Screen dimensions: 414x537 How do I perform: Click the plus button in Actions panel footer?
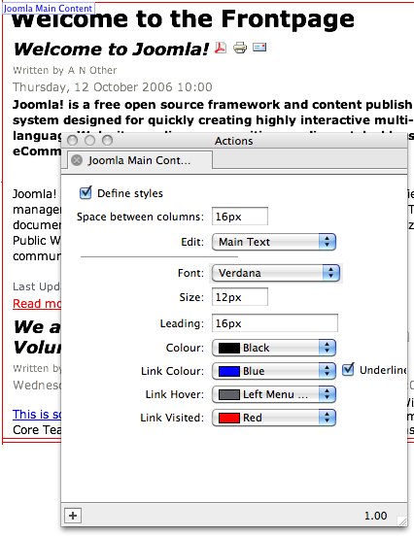pos(73,516)
